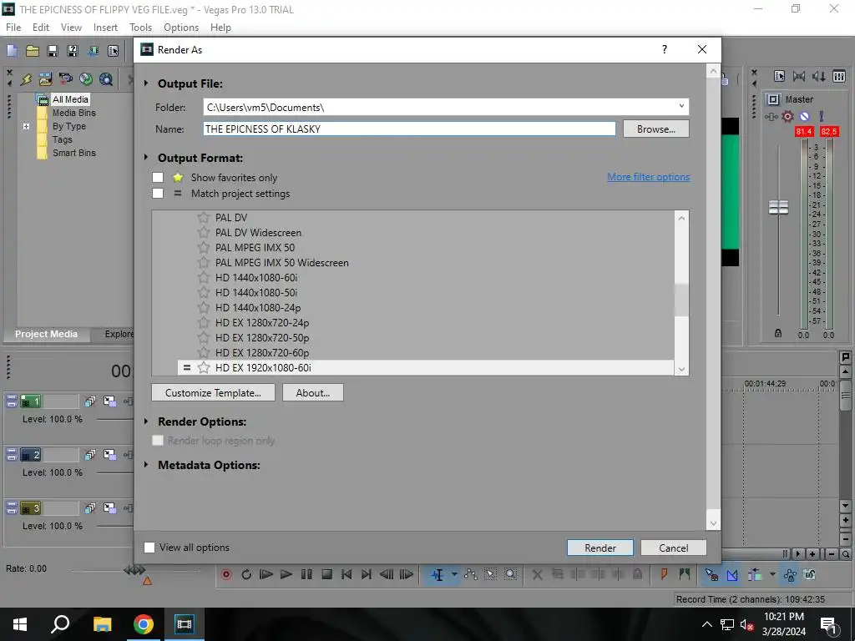Viewport: 855px width, 641px height.
Task: Open the Auto Ripple mode dropdown arrow
Action: 772,574
